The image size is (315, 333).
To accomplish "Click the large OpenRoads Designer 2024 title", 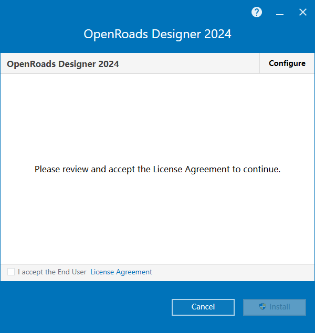I will point(157,34).
